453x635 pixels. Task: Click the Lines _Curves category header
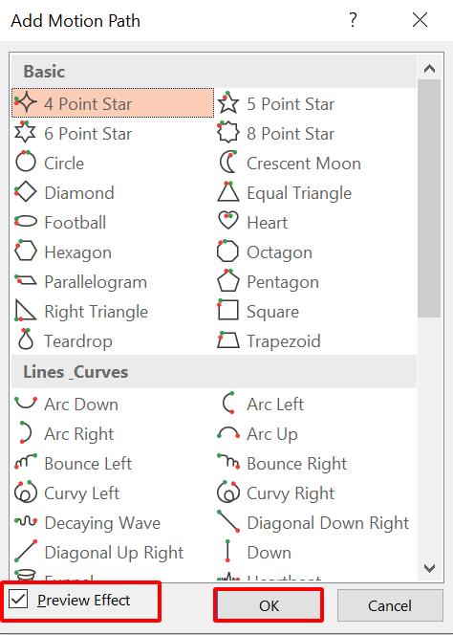point(214,372)
